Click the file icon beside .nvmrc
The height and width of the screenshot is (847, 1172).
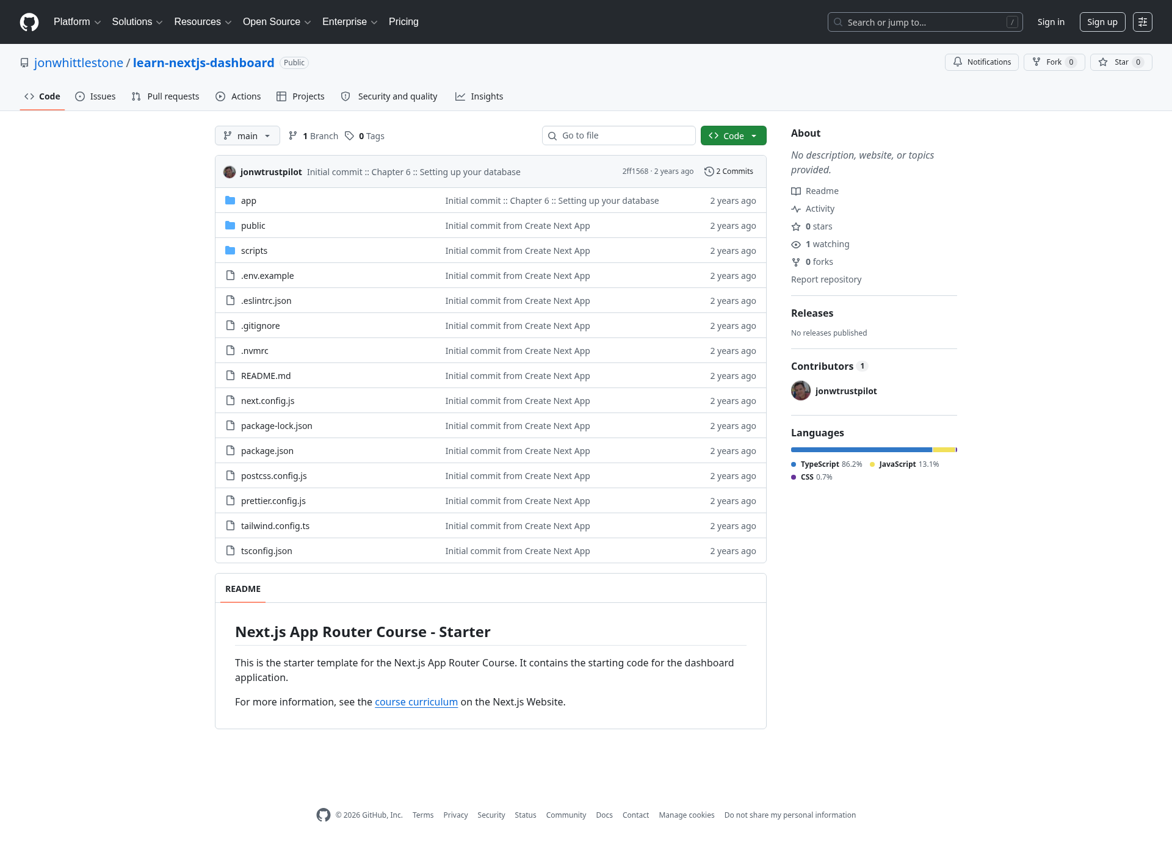click(x=230, y=350)
